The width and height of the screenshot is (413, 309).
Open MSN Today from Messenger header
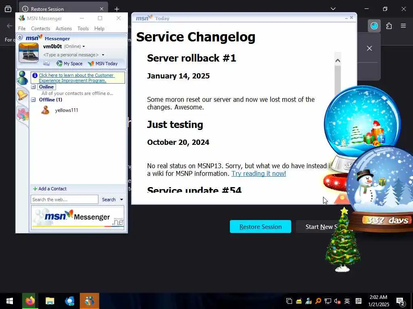pyautogui.click(x=103, y=63)
